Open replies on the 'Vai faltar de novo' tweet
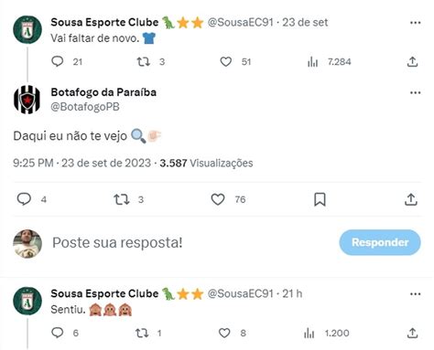The width and height of the screenshot is (434, 350). coord(58,62)
